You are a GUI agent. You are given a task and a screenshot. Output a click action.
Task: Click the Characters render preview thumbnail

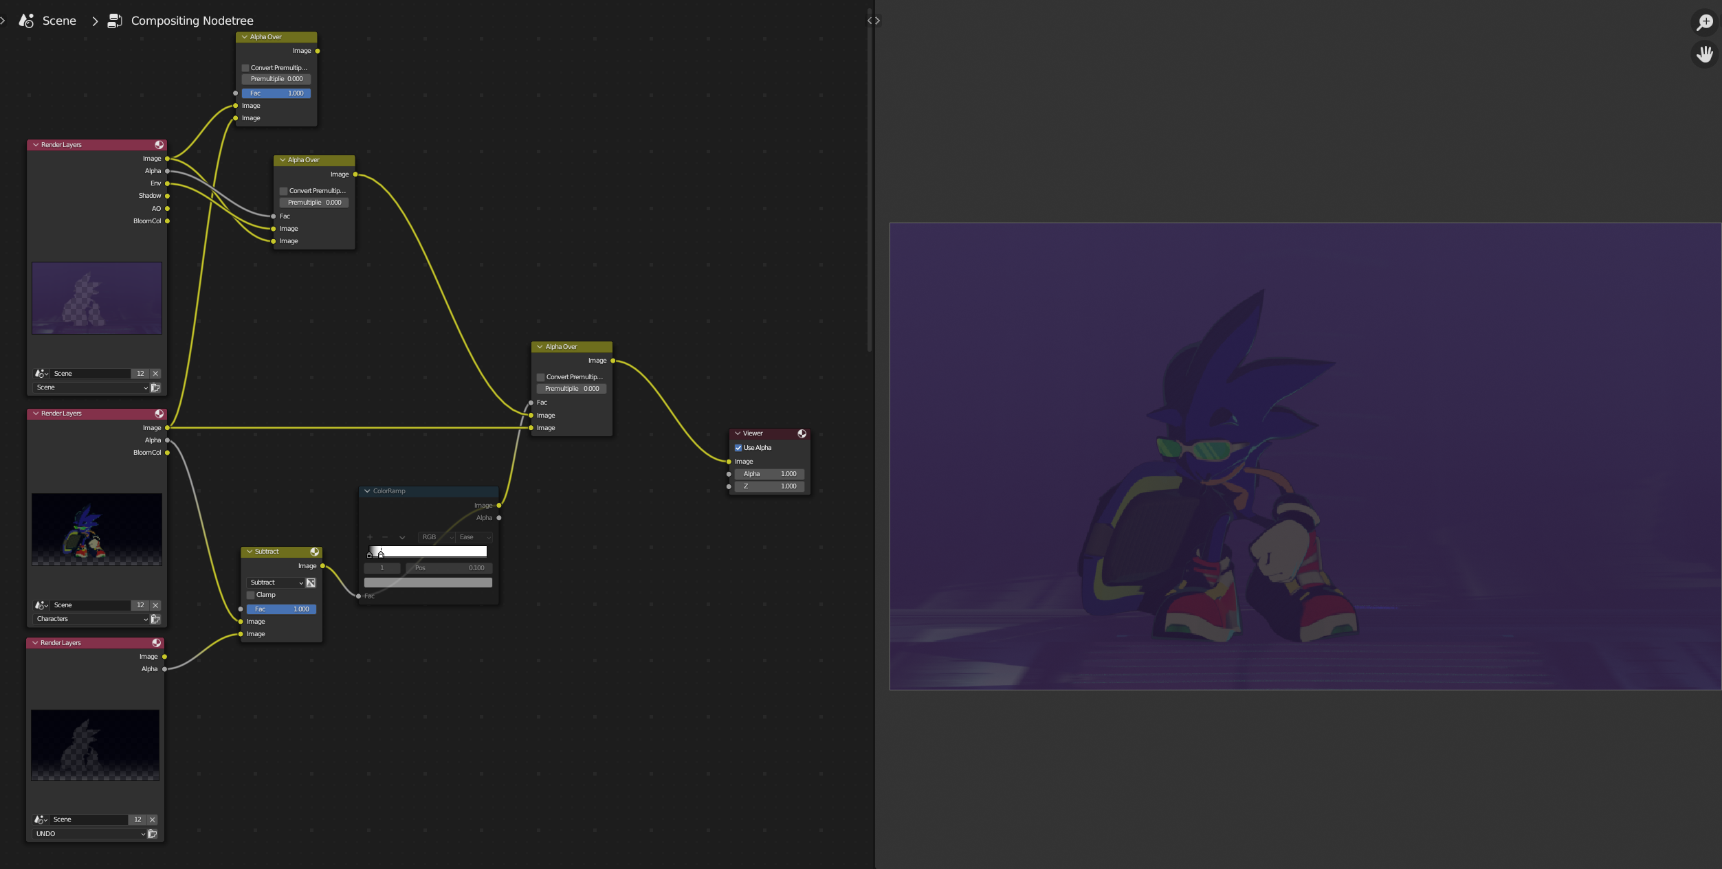97,529
